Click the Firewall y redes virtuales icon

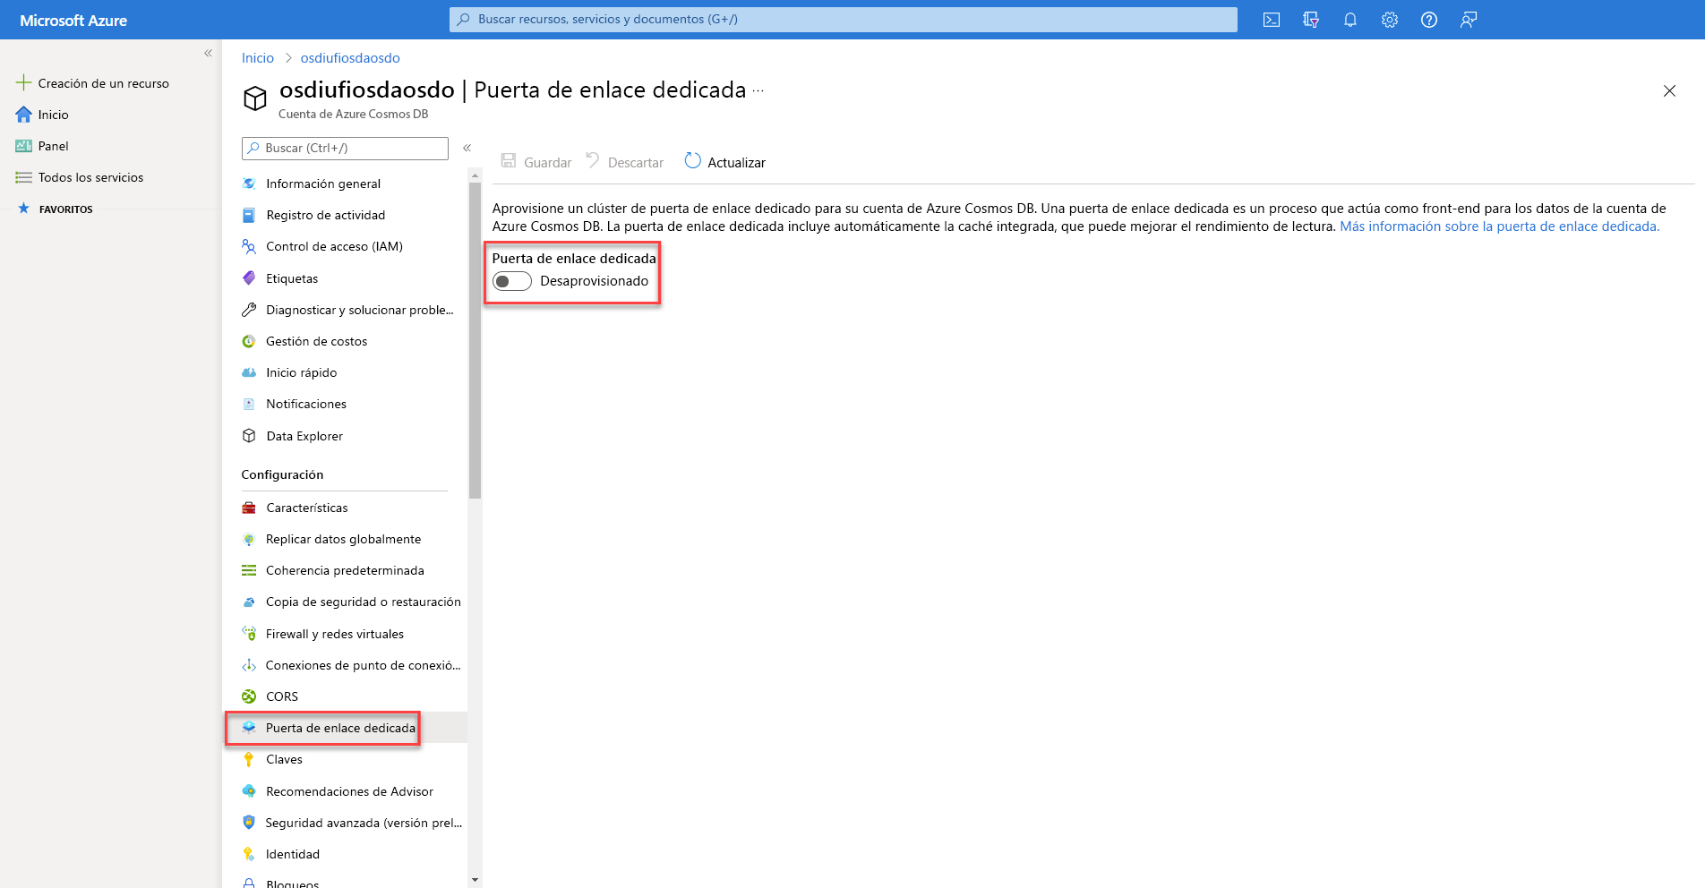pyautogui.click(x=249, y=634)
